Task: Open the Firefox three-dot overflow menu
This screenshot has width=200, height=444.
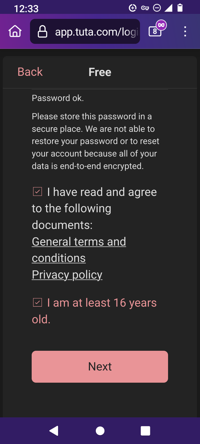Action: pos(185,31)
